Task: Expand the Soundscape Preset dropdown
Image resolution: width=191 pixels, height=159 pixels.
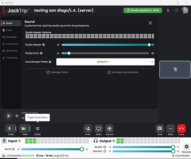Action: 105,62
